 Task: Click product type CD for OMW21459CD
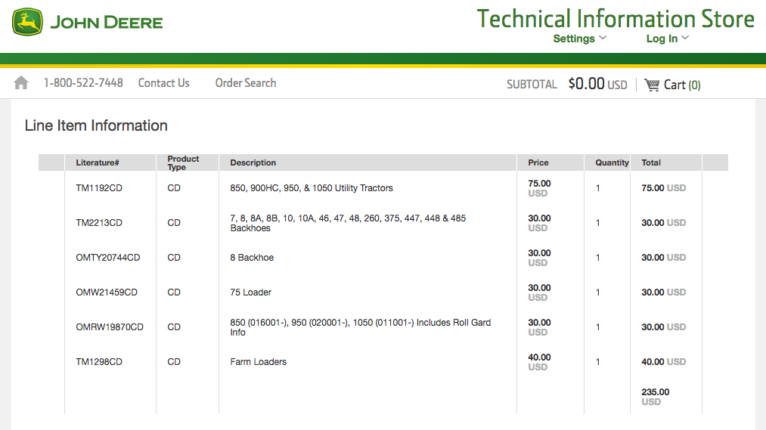pos(173,292)
